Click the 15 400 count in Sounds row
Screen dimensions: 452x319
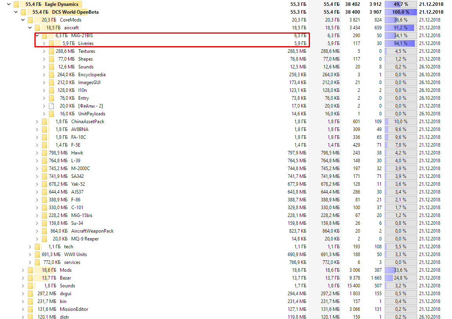click(x=353, y=286)
